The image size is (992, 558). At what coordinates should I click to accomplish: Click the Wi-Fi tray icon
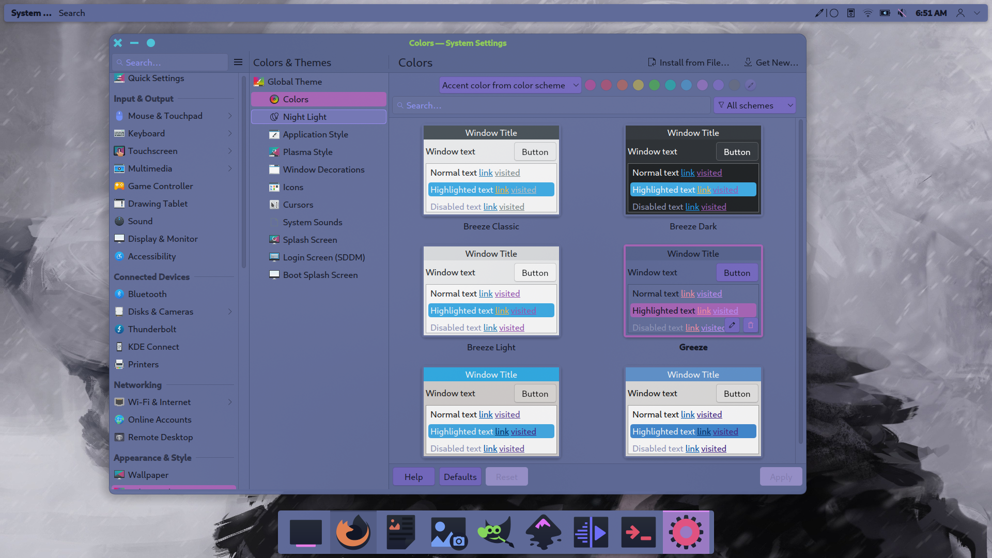click(x=868, y=13)
